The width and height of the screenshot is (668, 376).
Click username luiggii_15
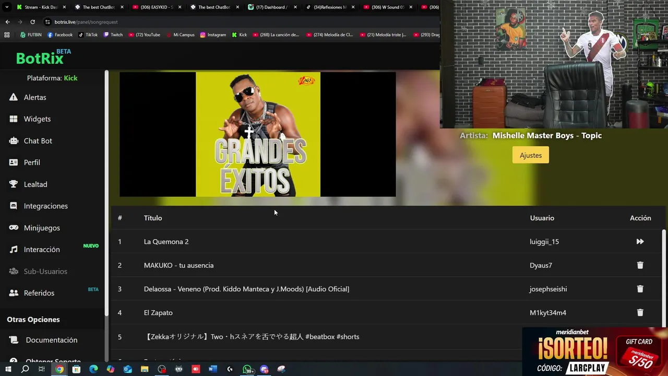click(544, 242)
